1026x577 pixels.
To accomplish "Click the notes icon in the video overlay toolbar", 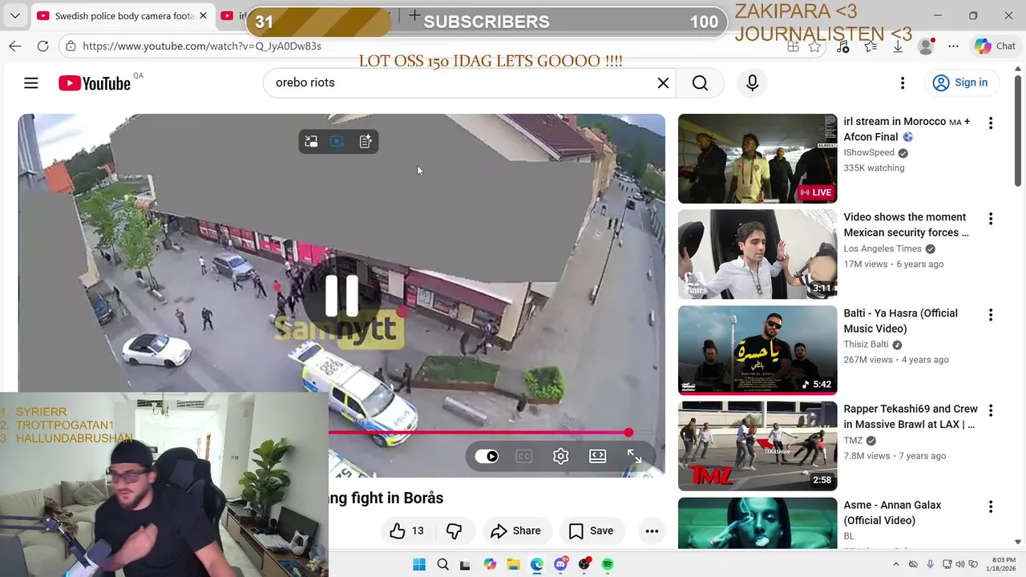I will coord(366,142).
